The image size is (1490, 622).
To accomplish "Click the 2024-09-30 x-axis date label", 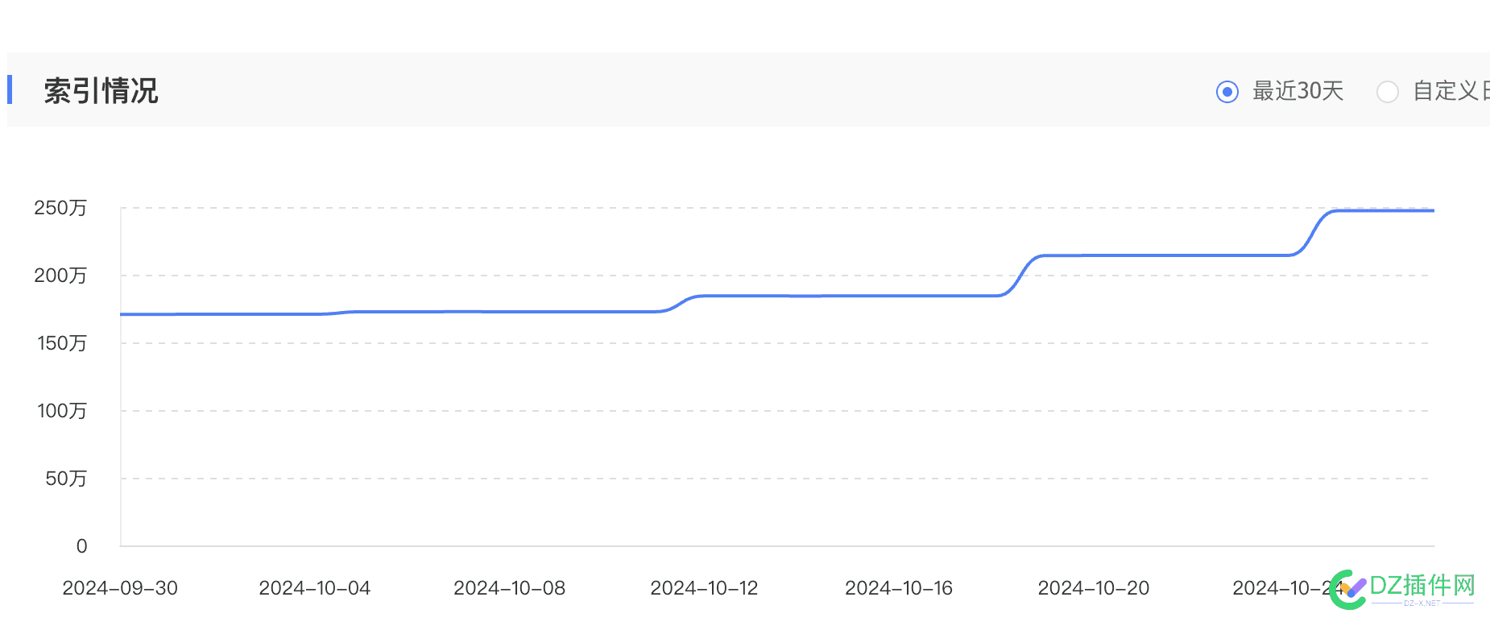I will [120, 588].
